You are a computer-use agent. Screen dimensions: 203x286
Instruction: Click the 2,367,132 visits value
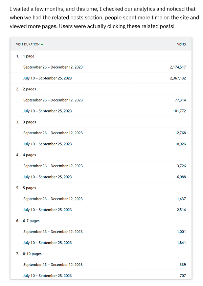tap(178, 78)
